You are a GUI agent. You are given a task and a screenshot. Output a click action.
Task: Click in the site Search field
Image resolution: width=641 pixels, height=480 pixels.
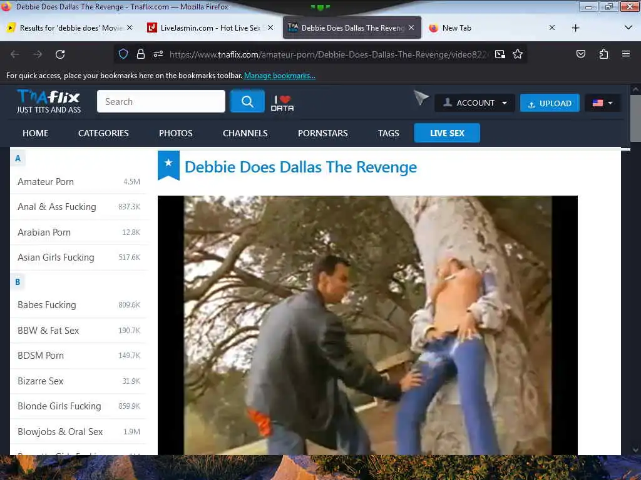tap(161, 101)
